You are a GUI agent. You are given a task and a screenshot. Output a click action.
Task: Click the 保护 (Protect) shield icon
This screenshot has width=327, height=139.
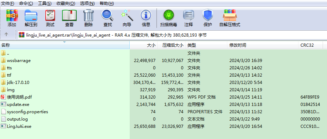tap(208, 15)
